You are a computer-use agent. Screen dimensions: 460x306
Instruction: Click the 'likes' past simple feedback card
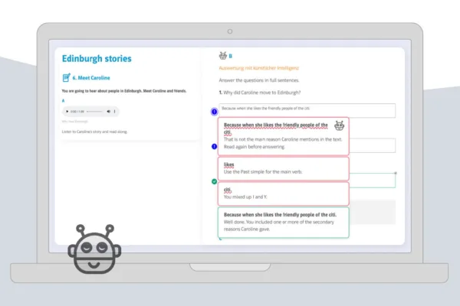tap(282, 168)
